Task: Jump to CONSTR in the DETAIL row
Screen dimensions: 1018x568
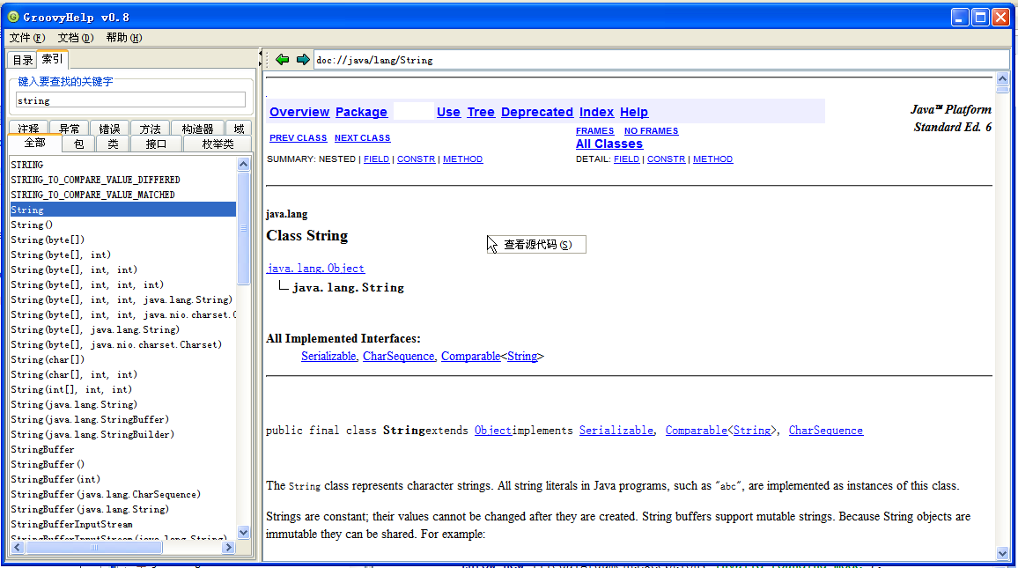Action: tap(666, 159)
